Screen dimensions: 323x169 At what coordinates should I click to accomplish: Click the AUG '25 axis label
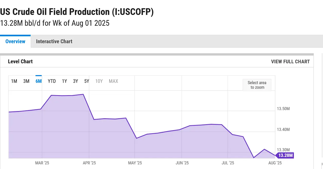pyautogui.click(x=275, y=163)
